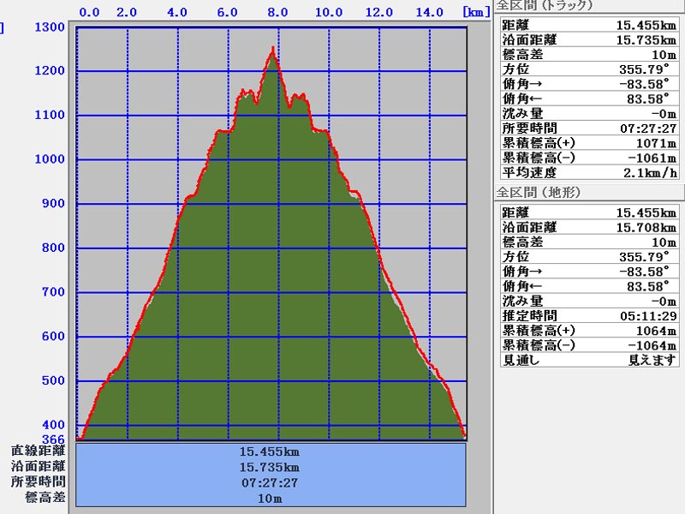Select the 所要時間 row in the track table
The image size is (685, 514).
tap(588, 128)
